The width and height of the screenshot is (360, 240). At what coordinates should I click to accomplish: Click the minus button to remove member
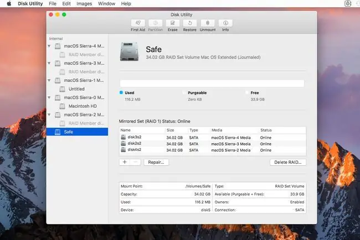point(136,162)
